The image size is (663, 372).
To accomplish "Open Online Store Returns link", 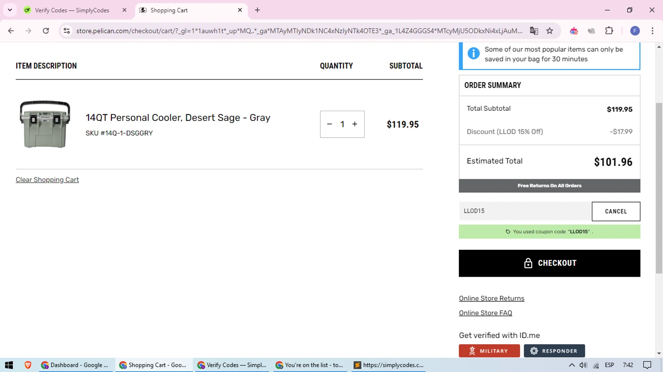I will click(x=492, y=299).
